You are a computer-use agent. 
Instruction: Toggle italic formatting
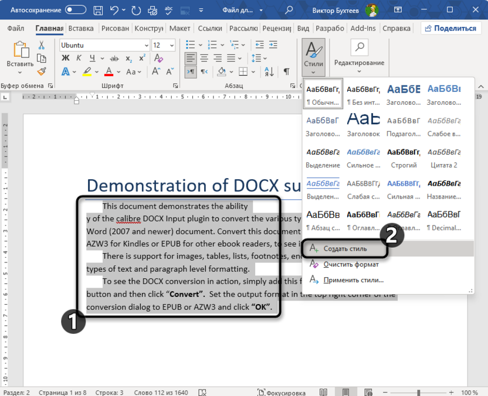coord(78,59)
